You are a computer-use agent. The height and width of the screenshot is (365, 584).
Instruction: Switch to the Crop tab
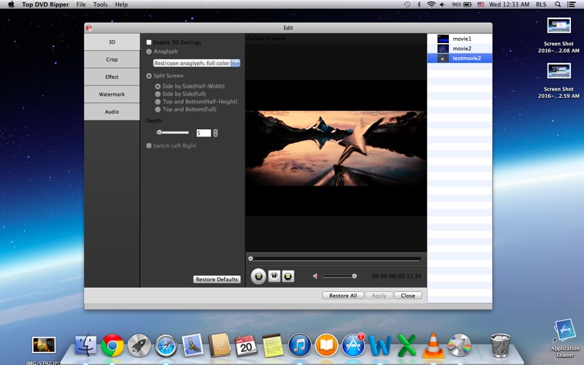(112, 60)
